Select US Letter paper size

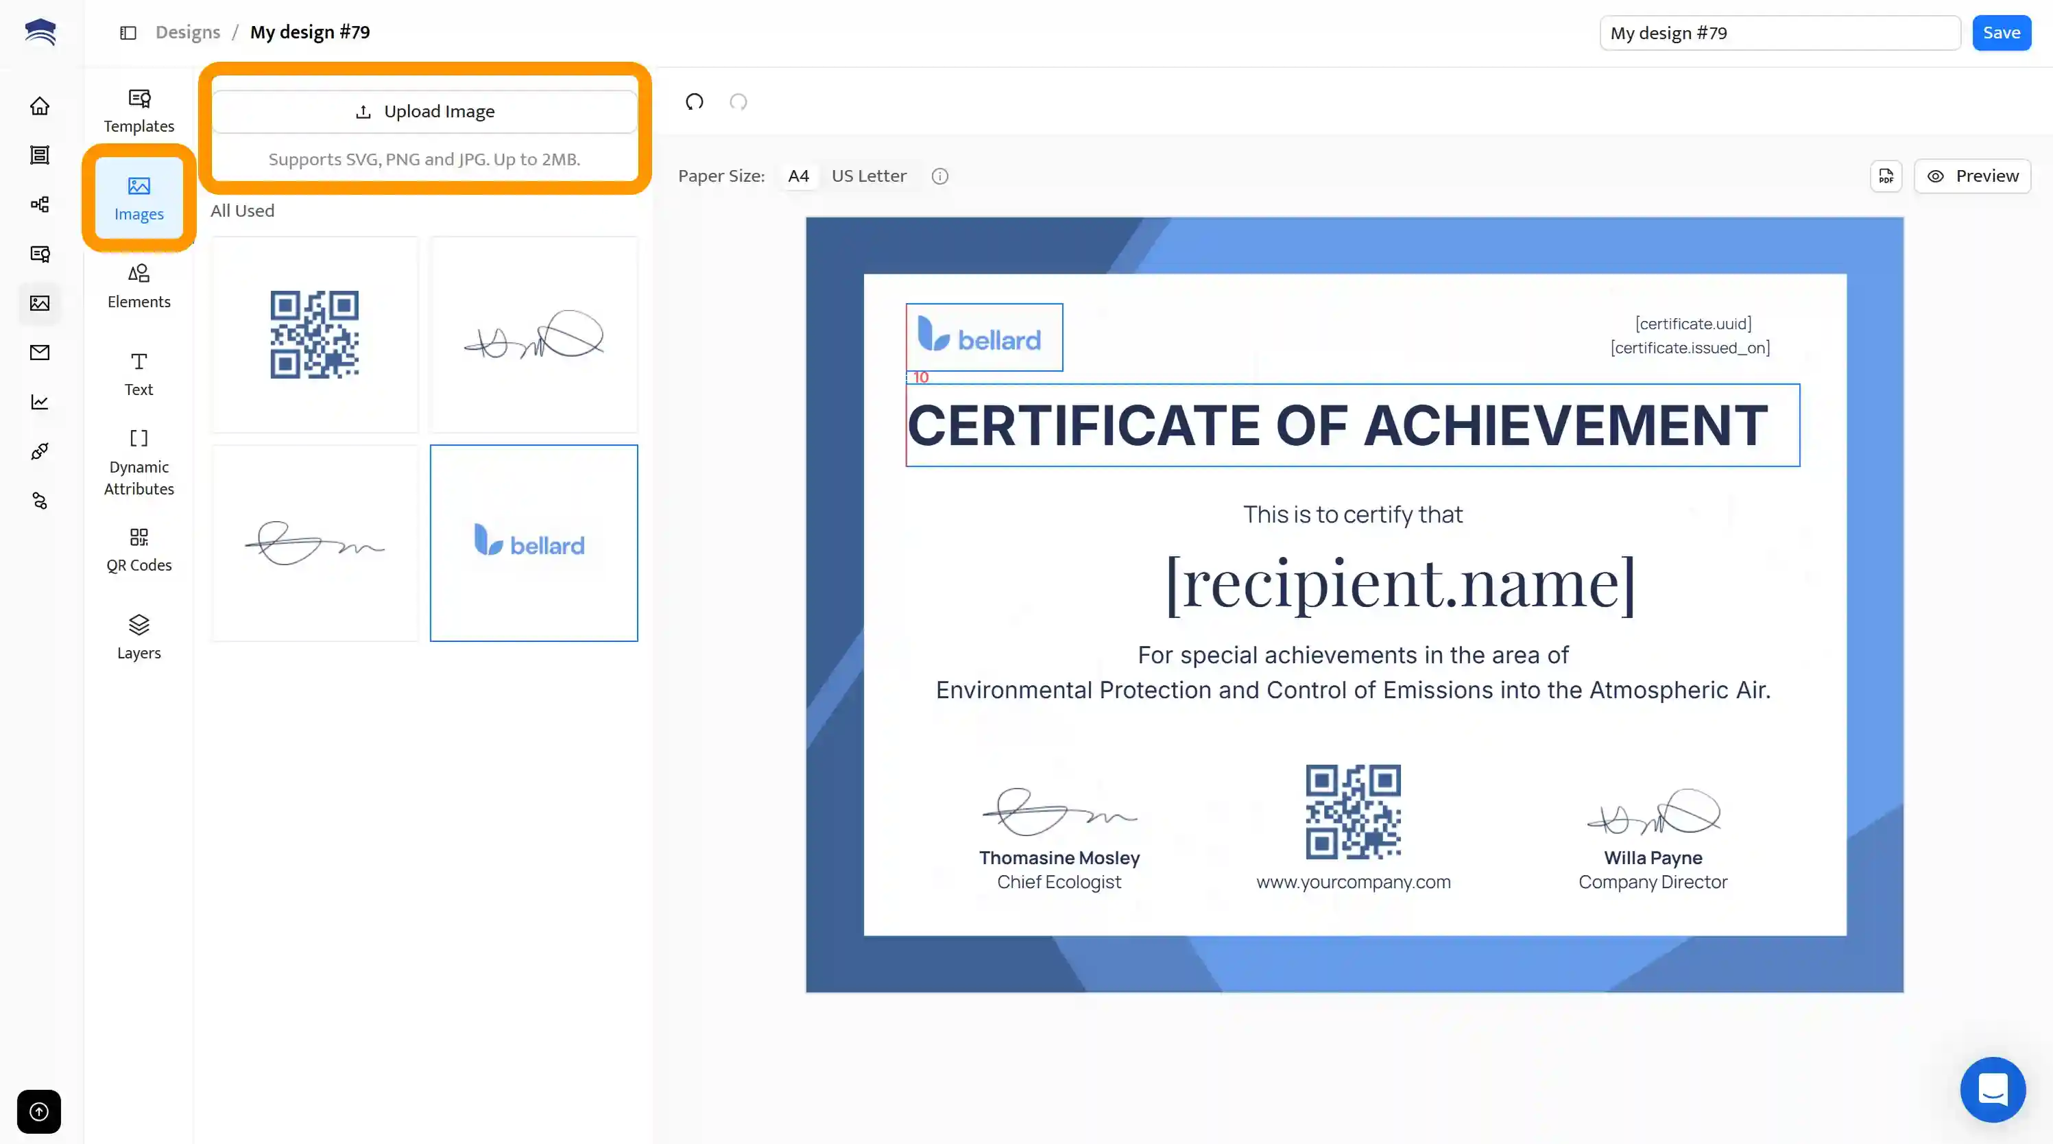click(869, 176)
